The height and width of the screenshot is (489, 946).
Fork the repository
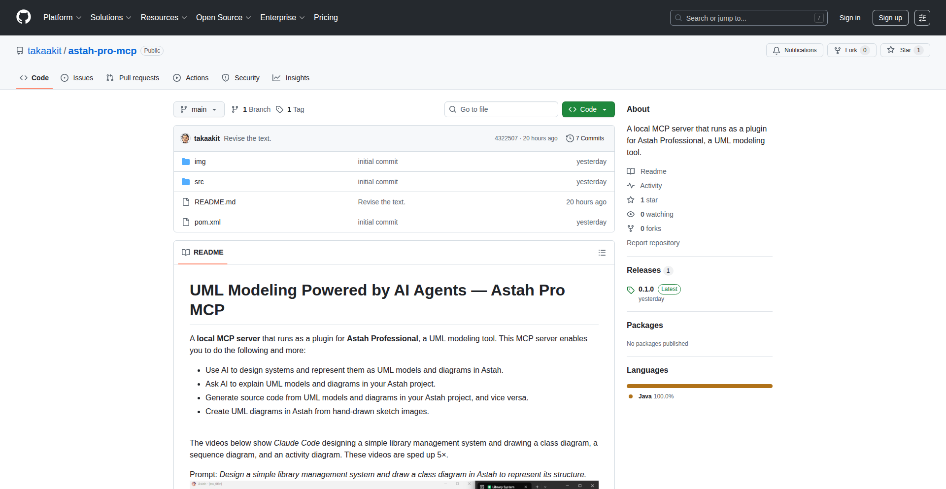coord(851,50)
